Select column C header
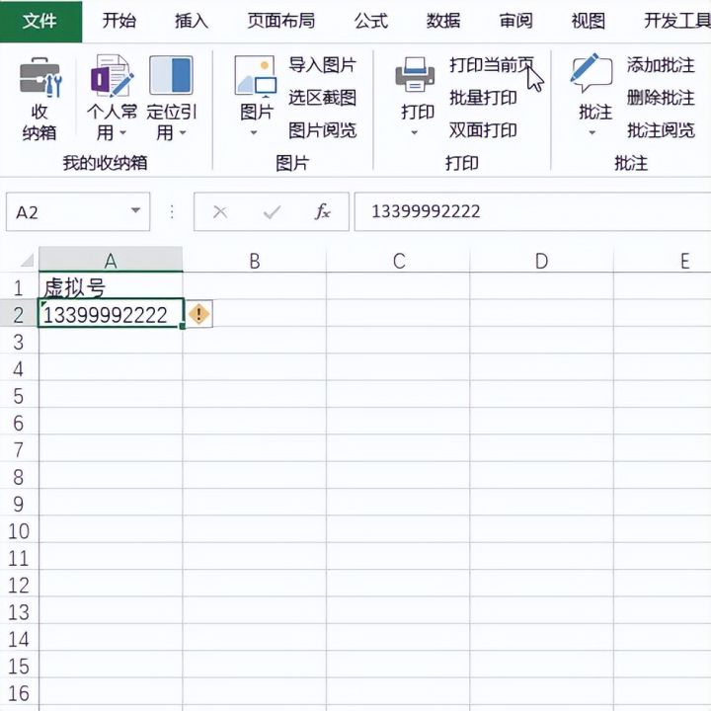Viewport: 711px width, 711px height. pyautogui.click(x=398, y=260)
